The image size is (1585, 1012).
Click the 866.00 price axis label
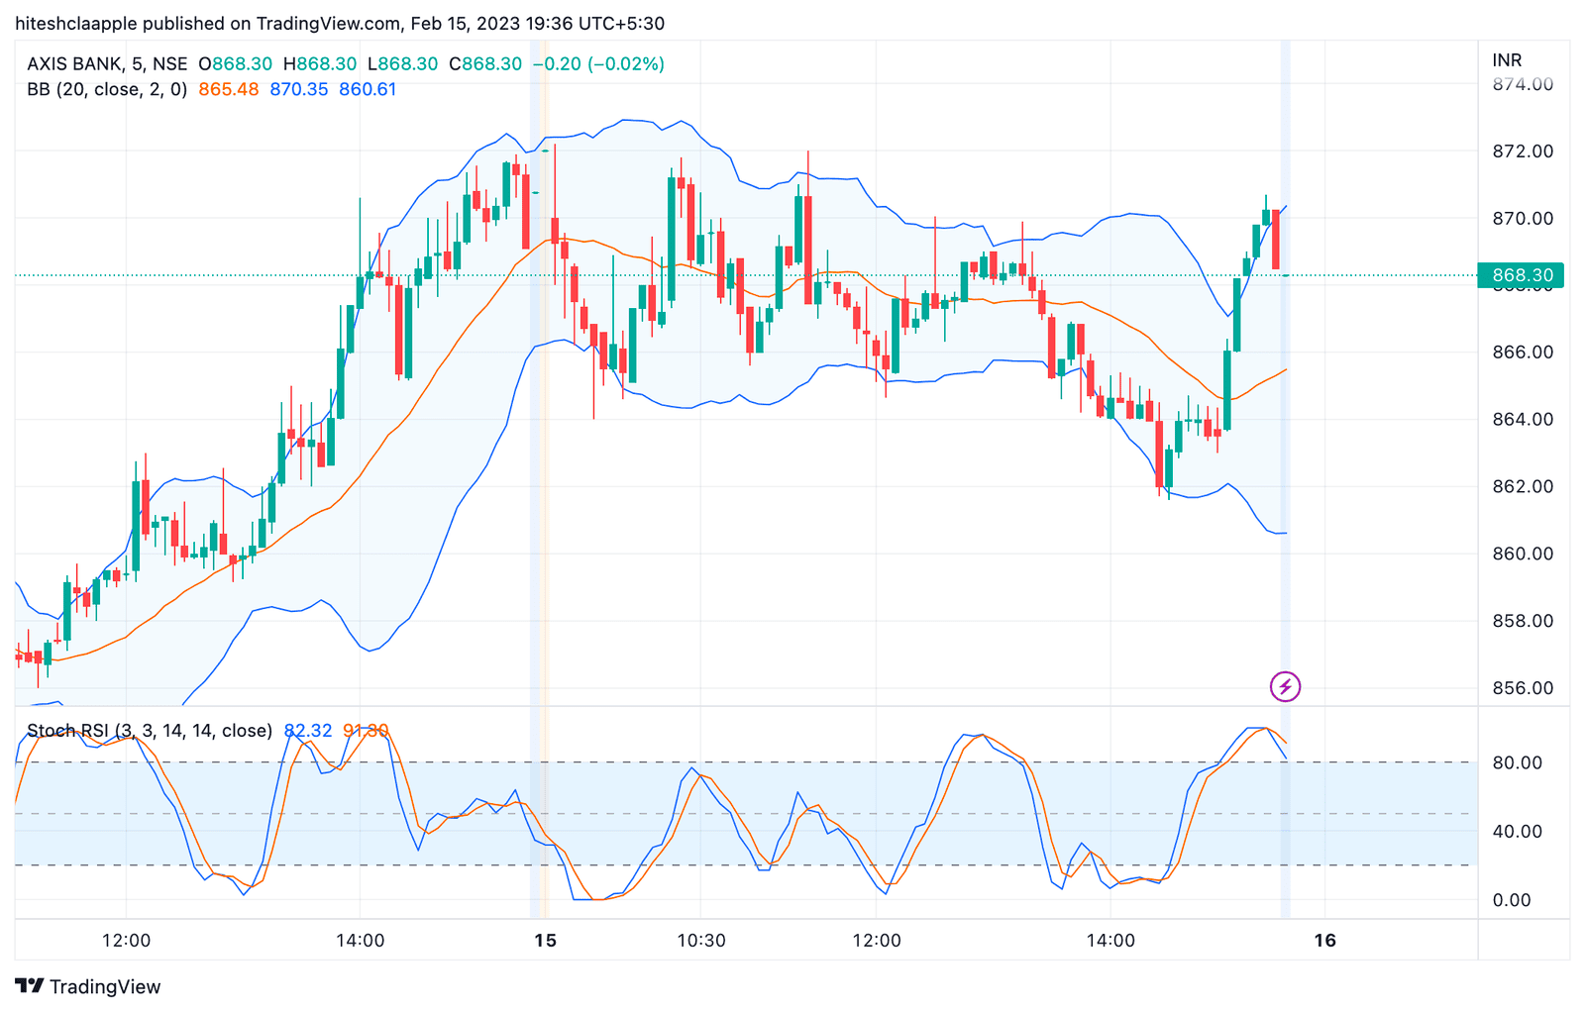pos(1523,353)
